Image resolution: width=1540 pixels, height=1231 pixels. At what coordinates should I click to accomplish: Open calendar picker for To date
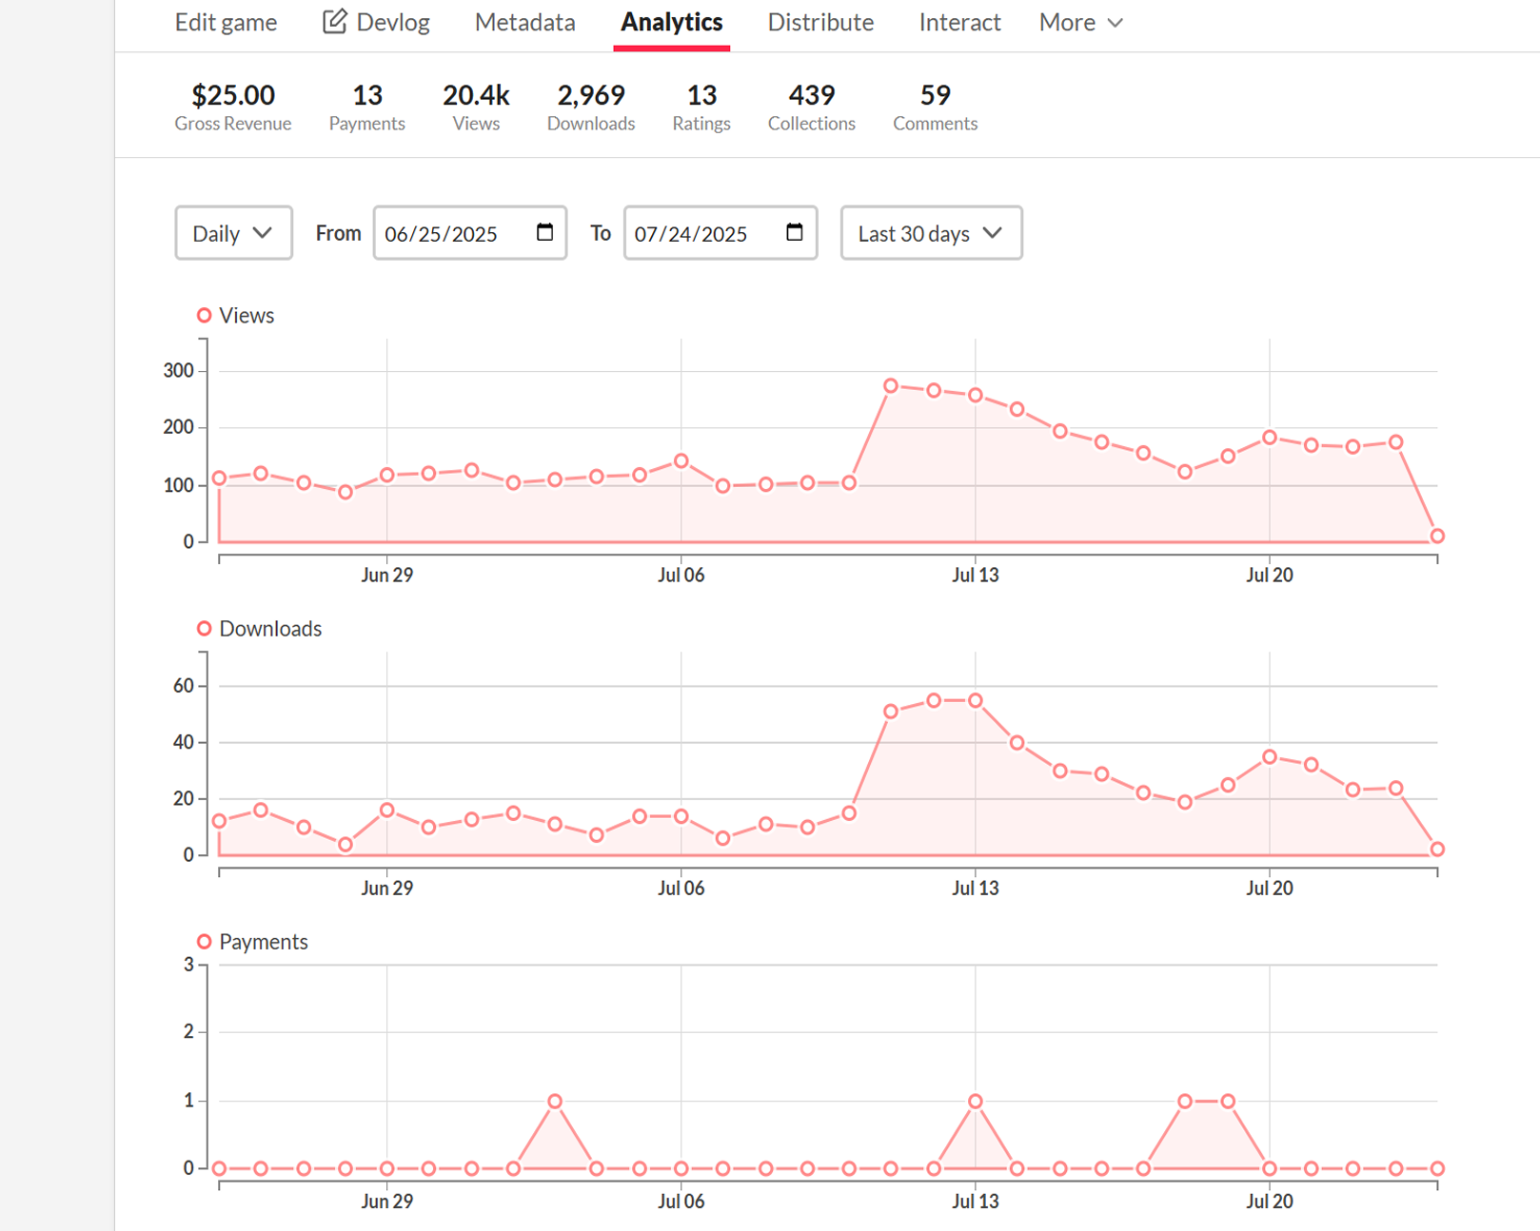[x=795, y=232]
